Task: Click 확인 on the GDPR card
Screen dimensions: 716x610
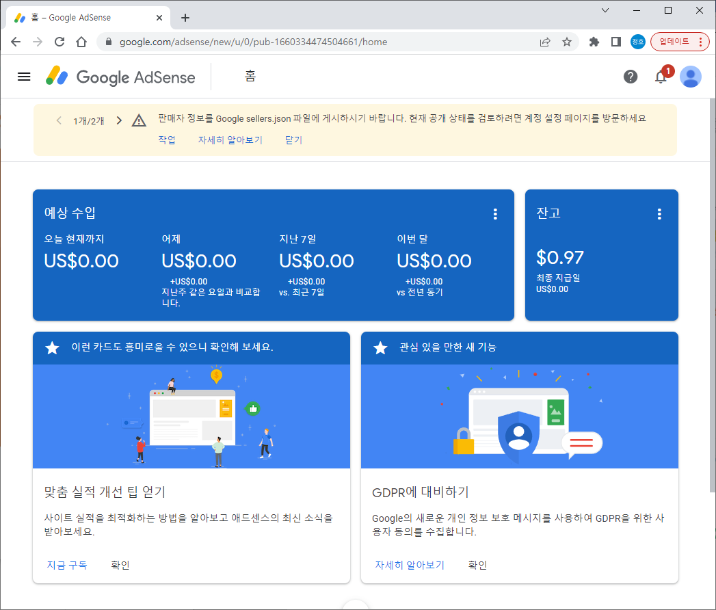Action: [x=477, y=565]
